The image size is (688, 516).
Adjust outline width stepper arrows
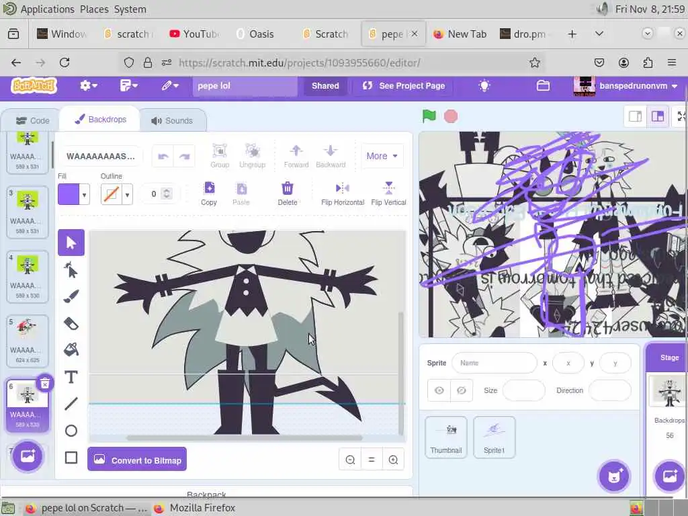point(167,193)
